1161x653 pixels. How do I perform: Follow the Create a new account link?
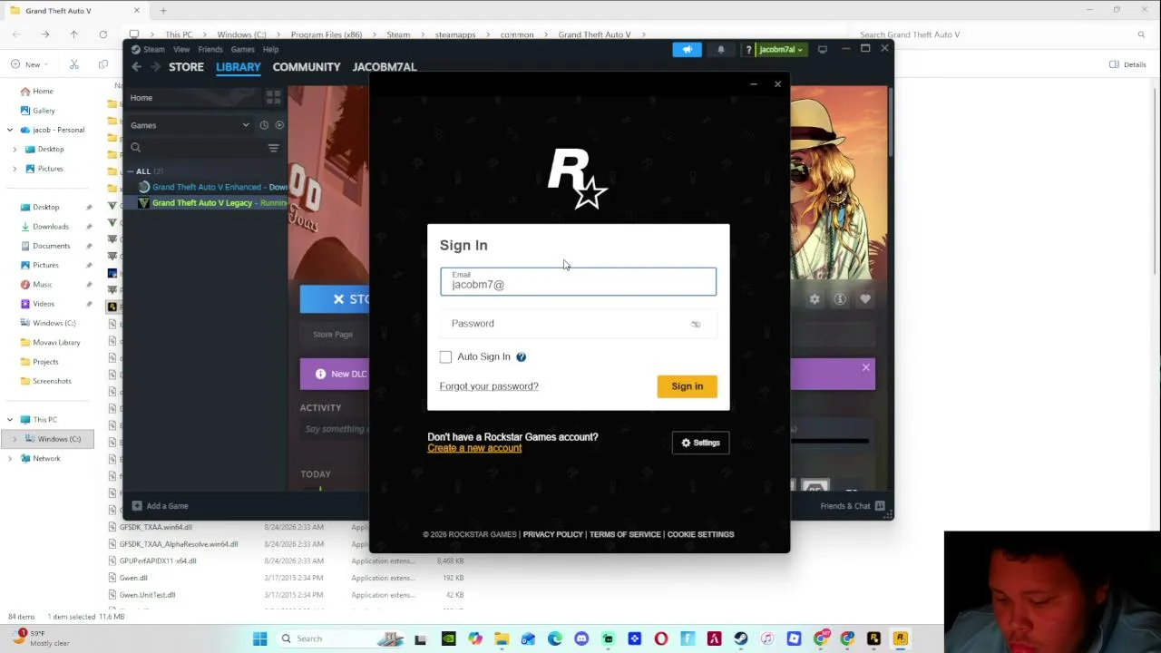point(474,448)
